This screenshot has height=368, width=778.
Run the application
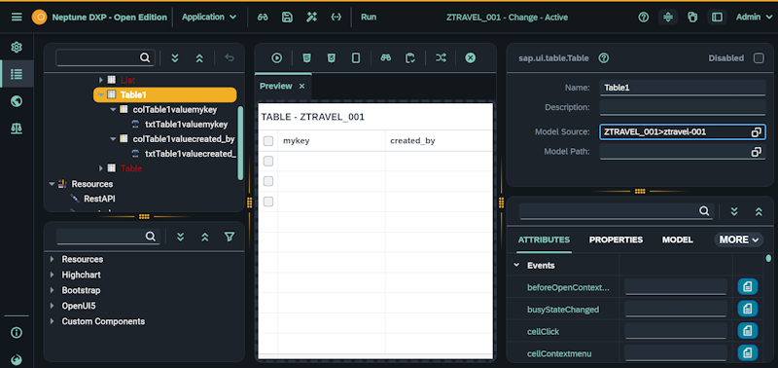click(x=369, y=17)
